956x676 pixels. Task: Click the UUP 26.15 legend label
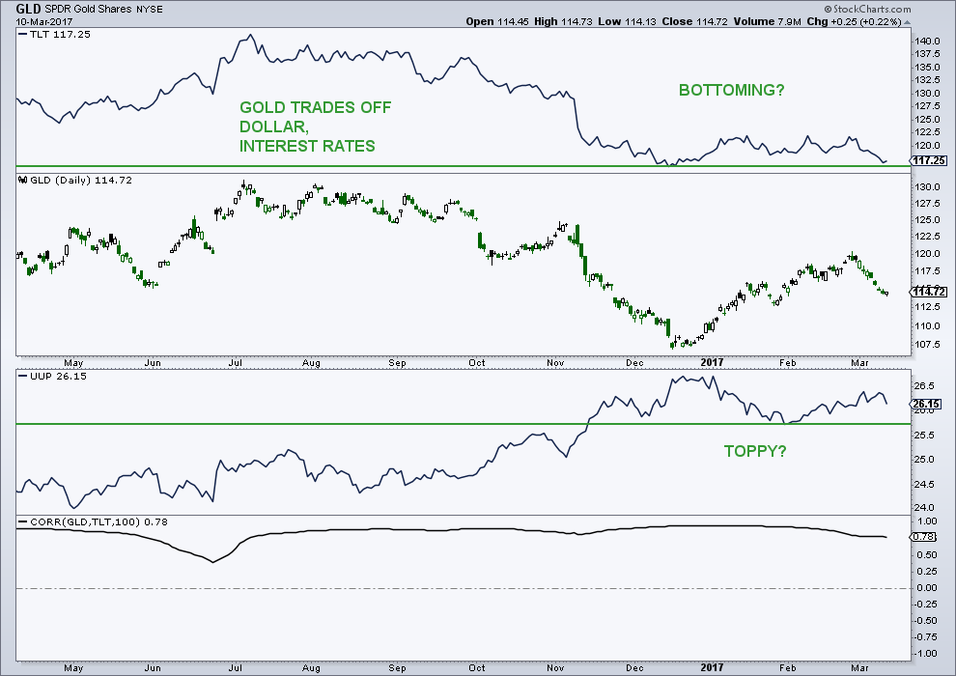[53, 376]
